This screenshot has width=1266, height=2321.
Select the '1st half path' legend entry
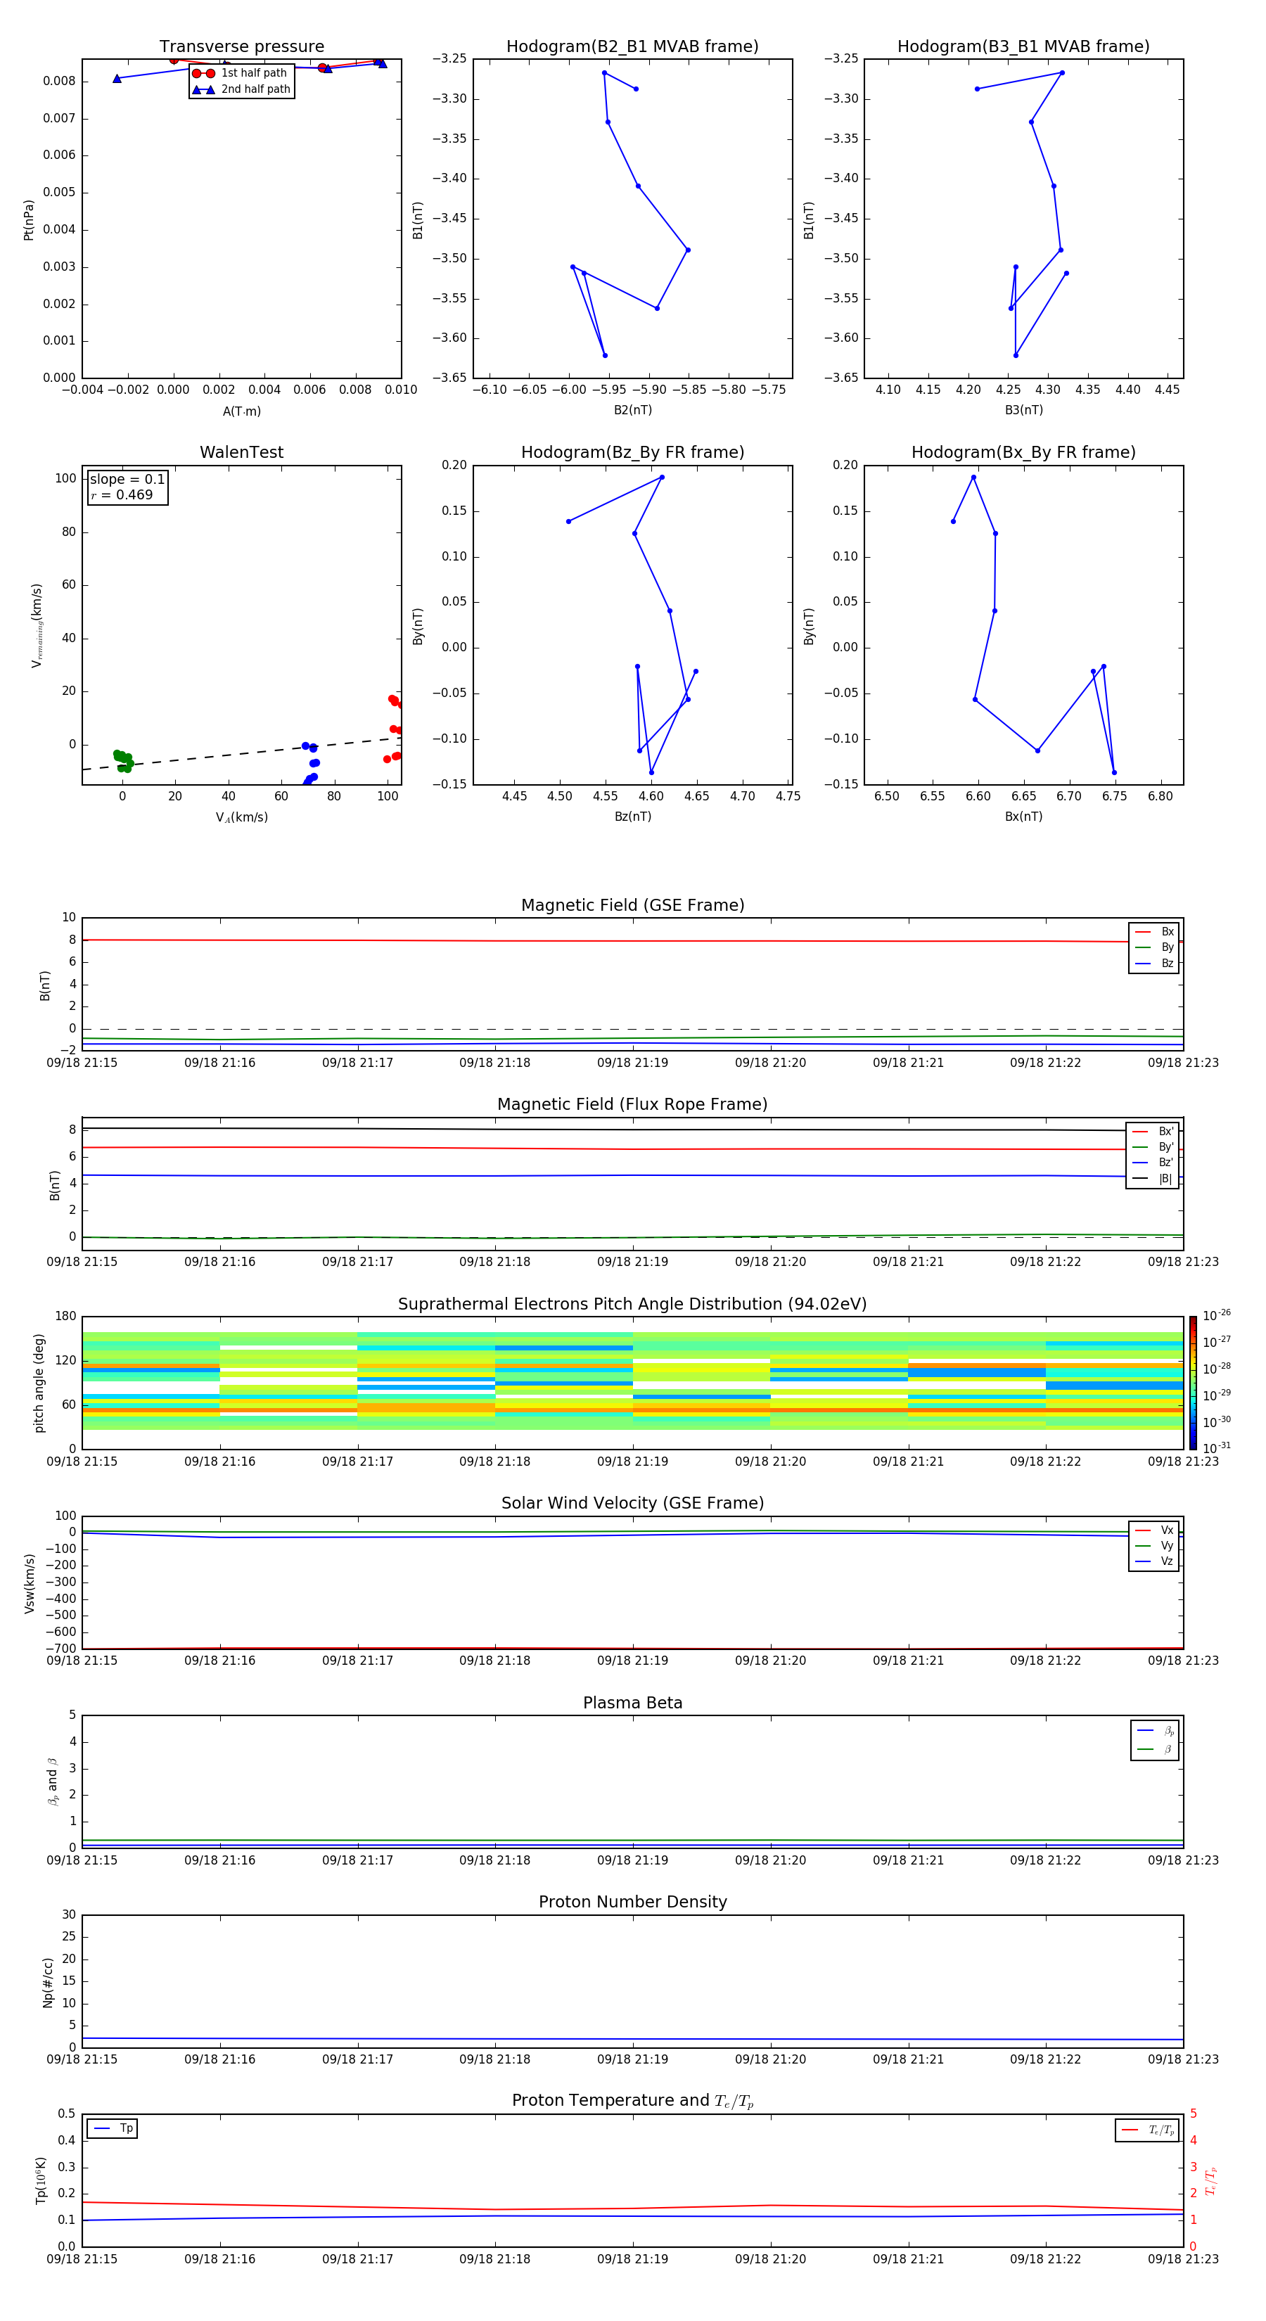pos(241,73)
